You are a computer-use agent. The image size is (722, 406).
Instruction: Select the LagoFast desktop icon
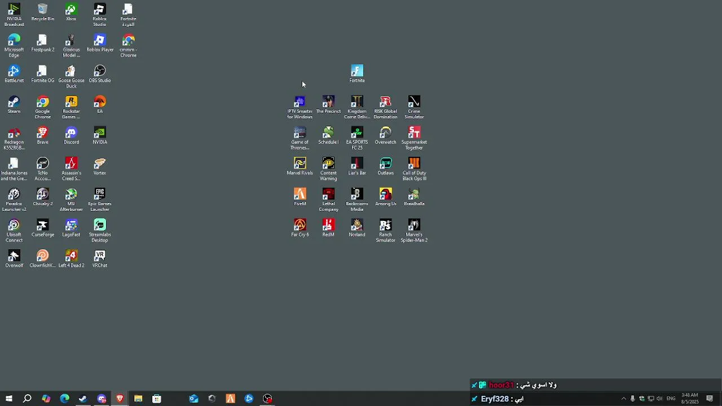pyautogui.click(x=71, y=228)
